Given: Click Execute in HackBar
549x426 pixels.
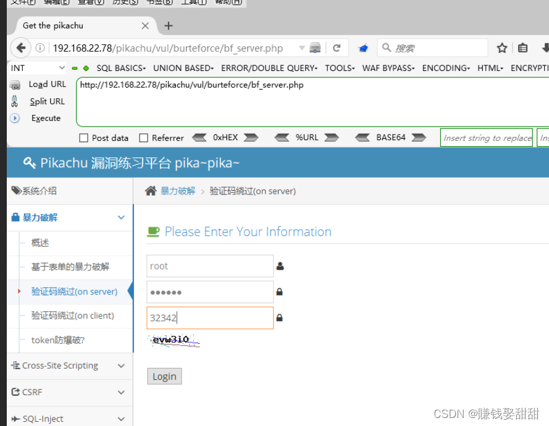Looking at the screenshot, I should (x=46, y=119).
